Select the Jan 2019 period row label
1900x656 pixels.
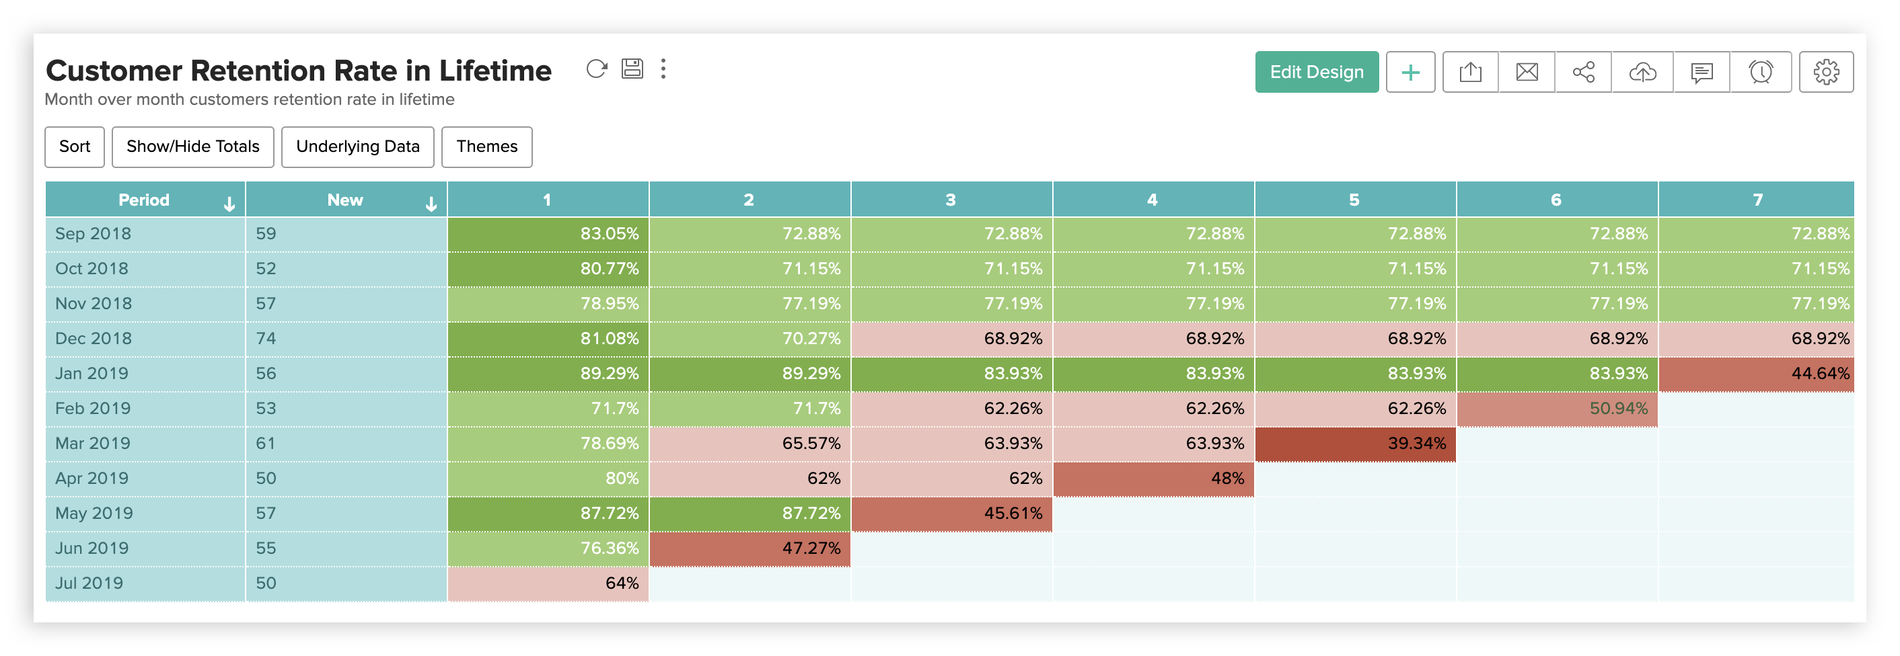point(92,374)
